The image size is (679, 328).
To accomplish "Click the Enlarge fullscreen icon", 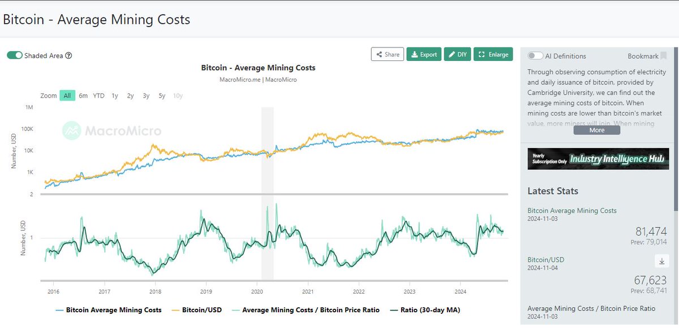I will (x=482, y=54).
